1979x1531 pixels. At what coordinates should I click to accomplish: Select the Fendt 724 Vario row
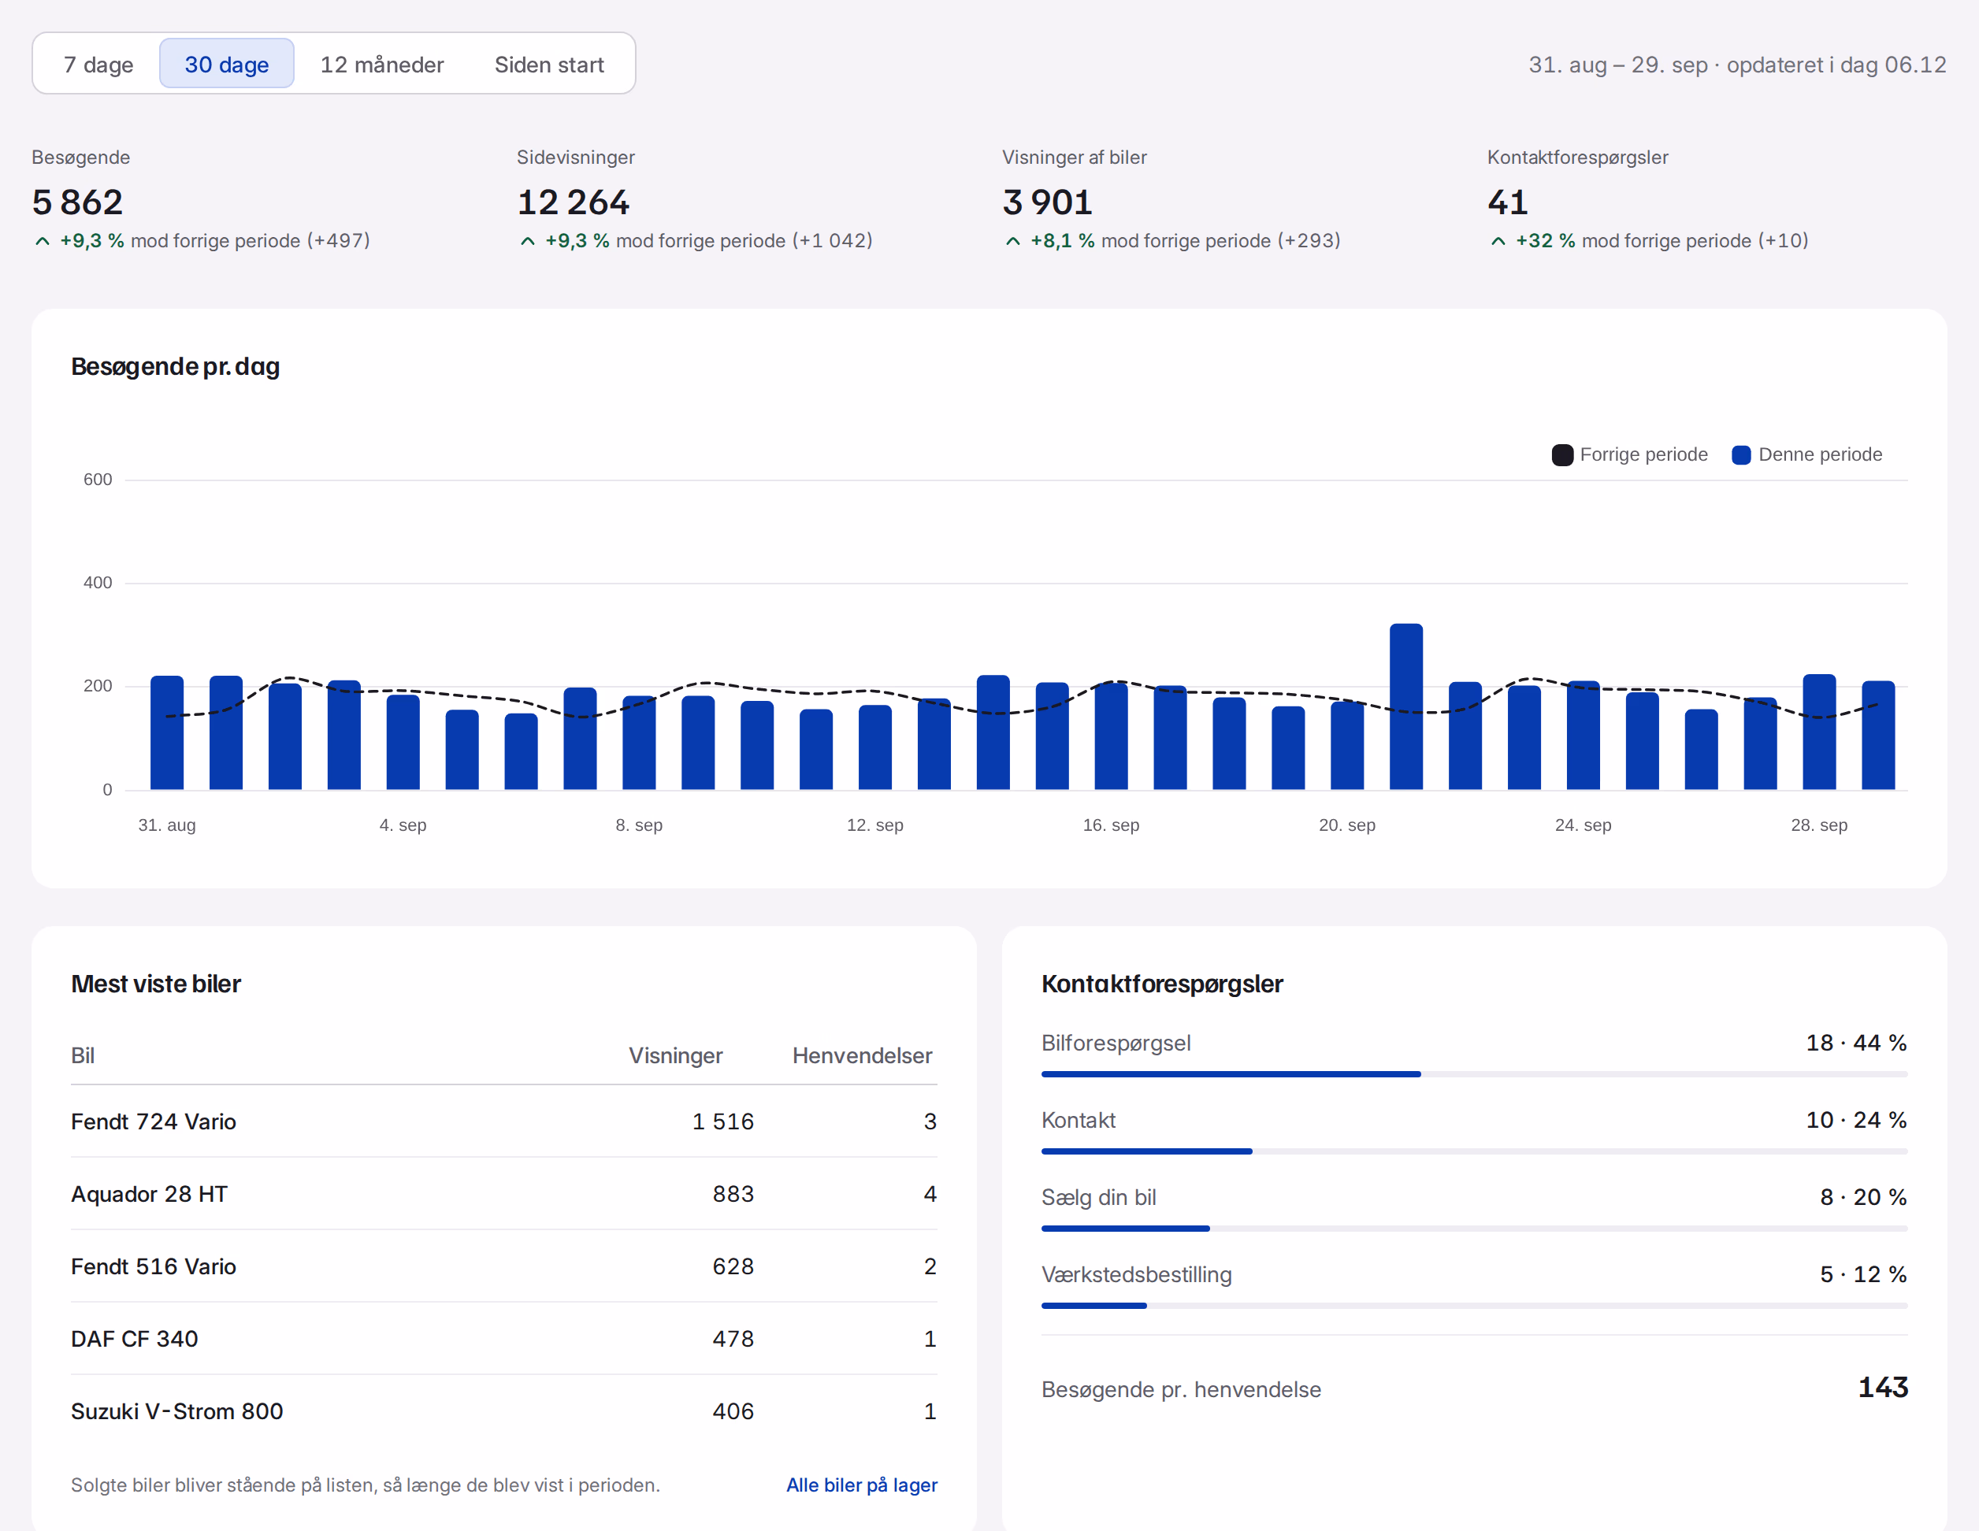click(504, 1121)
